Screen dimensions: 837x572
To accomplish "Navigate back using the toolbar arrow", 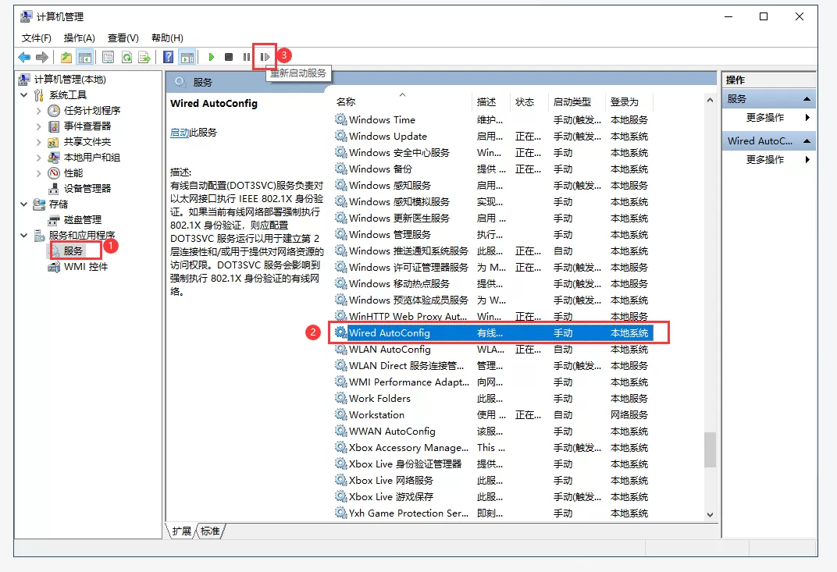I will tap(24, 56).
